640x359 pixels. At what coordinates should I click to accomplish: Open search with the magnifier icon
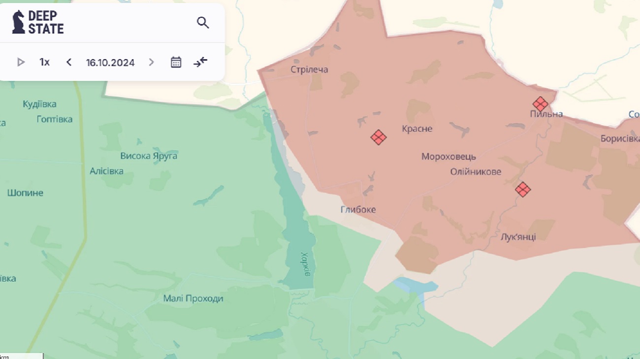pos(203,23)
